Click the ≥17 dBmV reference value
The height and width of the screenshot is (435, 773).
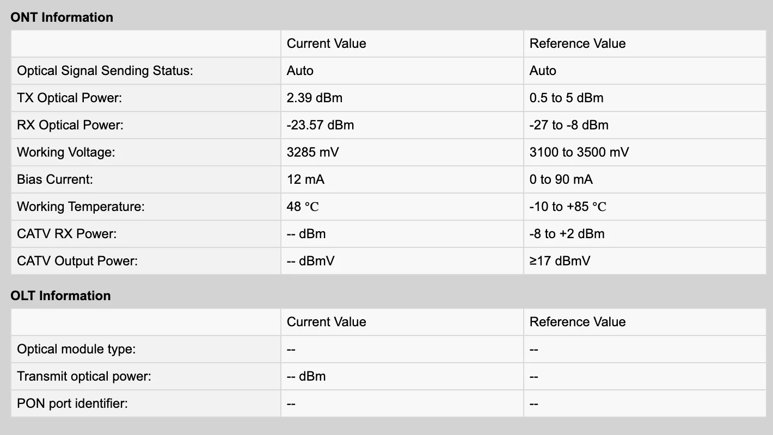[560, 261]
